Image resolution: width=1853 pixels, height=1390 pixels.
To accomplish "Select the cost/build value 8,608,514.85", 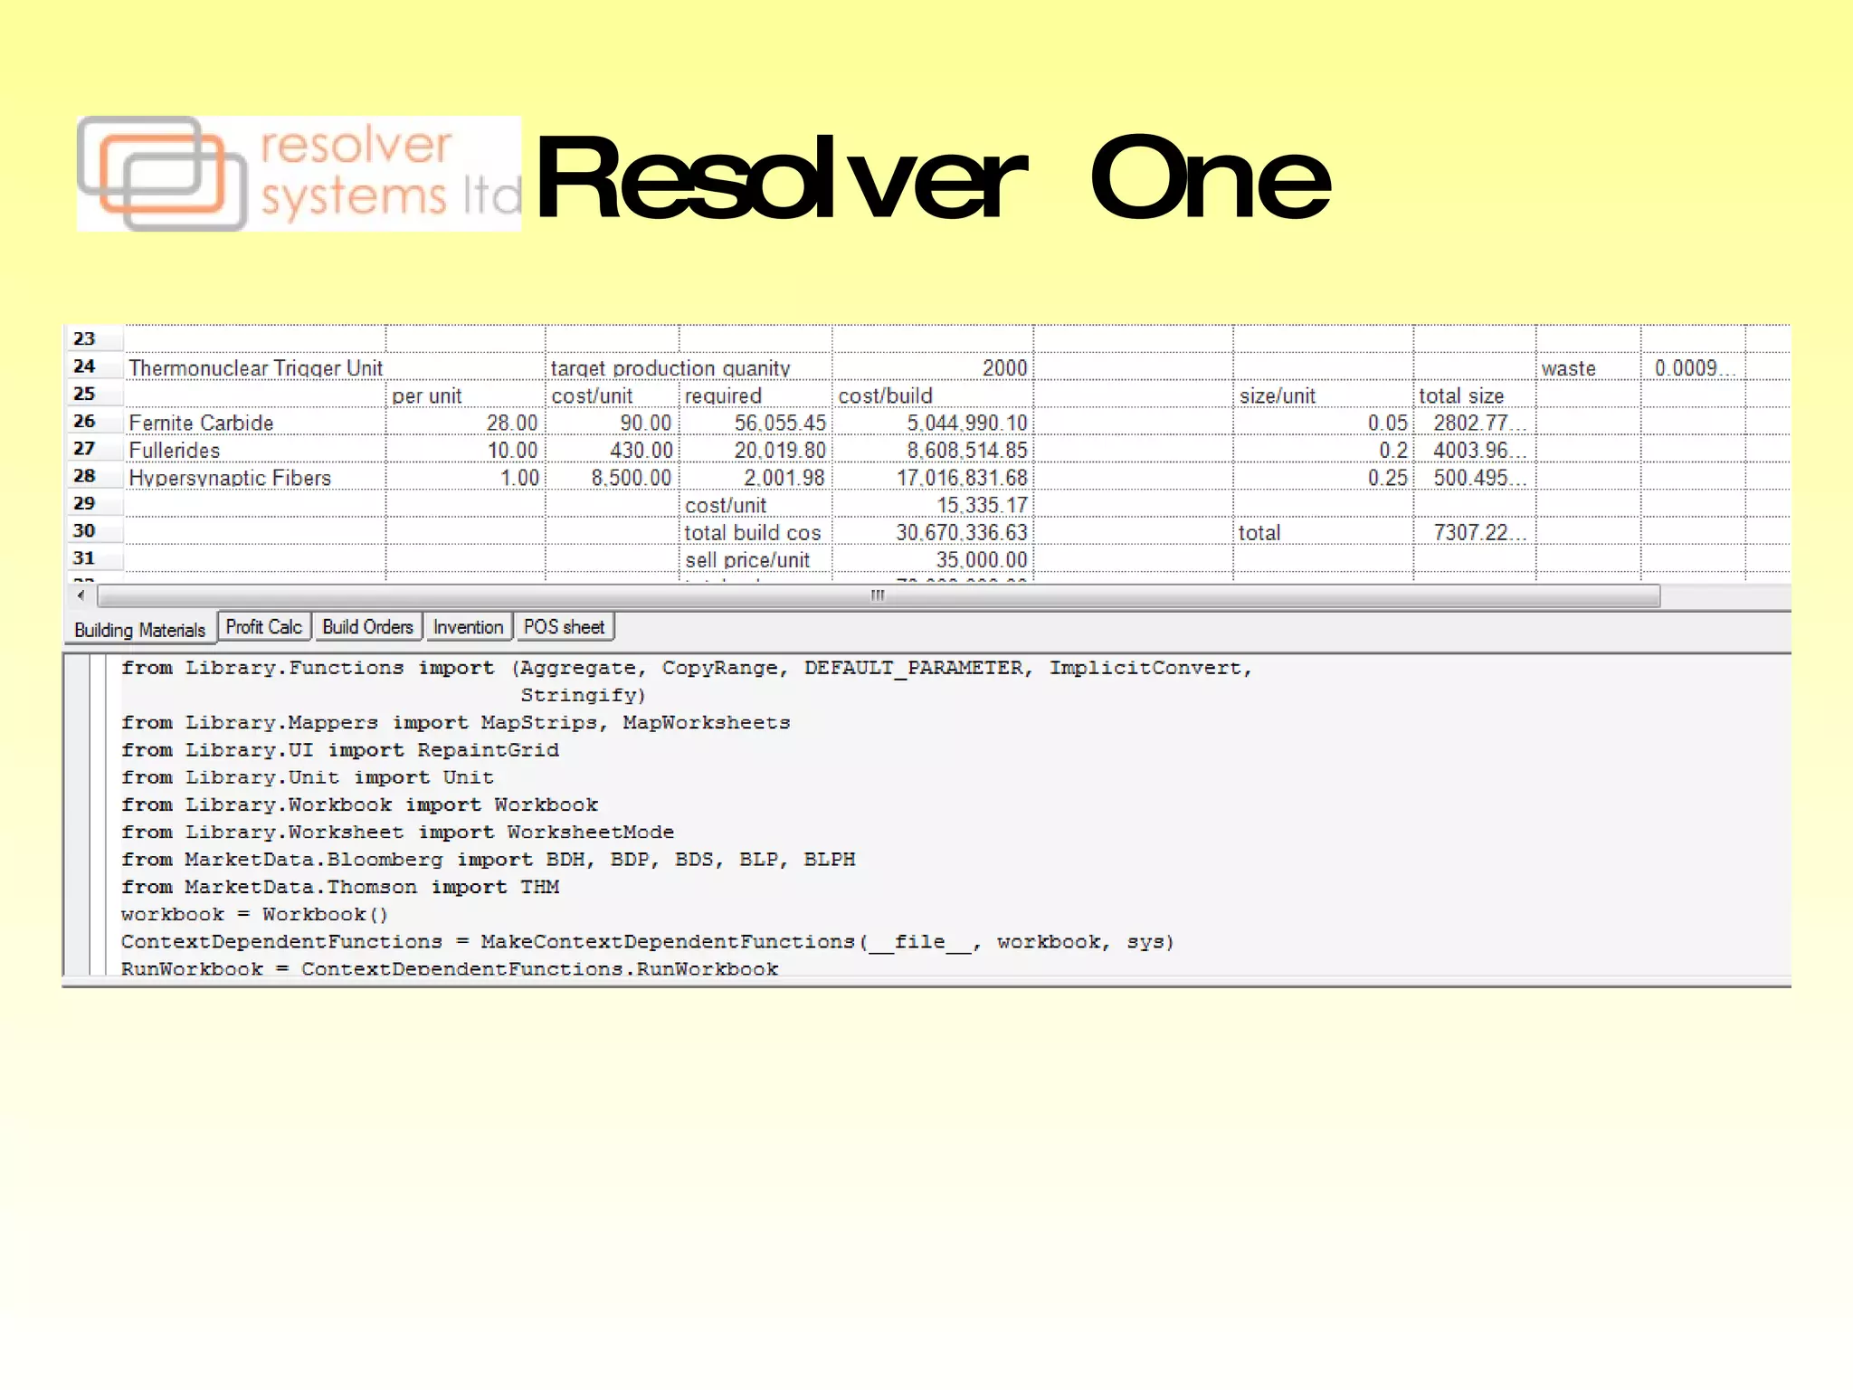I will click(933, 450).
